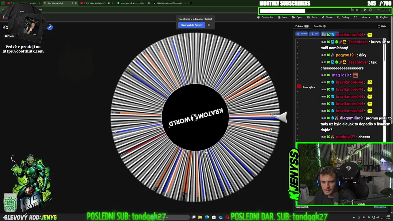Click Přepnout do češtiny button
The image size is (393, 221).
192,25
